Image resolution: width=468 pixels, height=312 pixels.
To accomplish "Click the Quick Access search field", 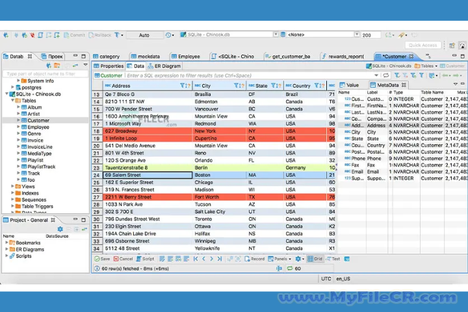I will [422, 45].
